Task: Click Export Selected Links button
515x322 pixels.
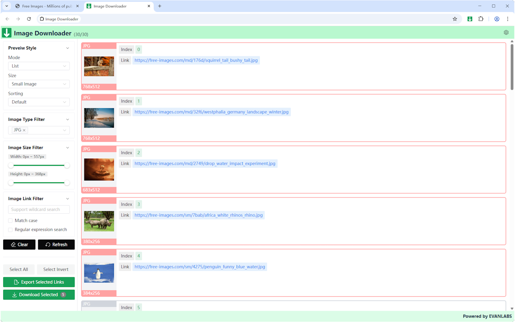Action: pos(39,282)
